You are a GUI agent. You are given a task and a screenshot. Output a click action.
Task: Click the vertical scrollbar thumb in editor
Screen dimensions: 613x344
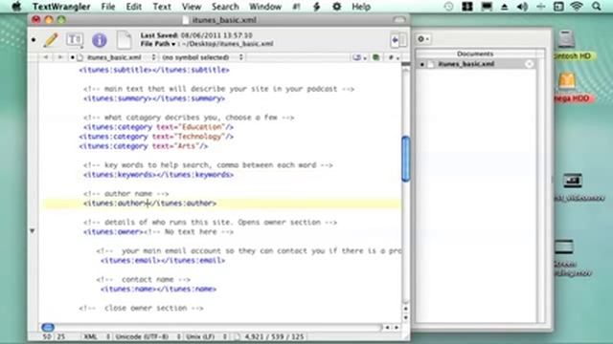(405, 159)
